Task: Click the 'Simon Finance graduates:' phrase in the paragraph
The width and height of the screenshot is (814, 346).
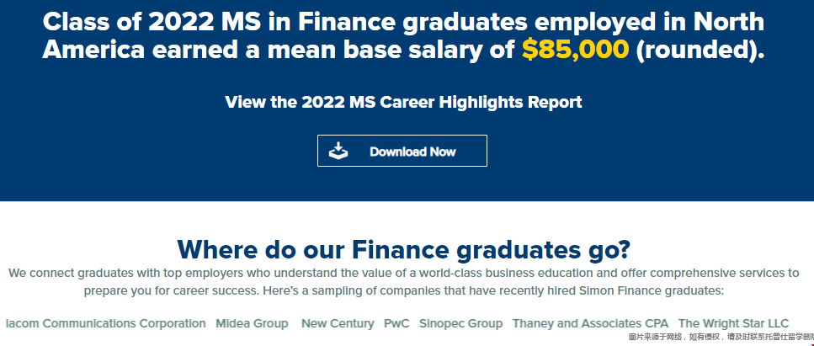Action: 657,291
